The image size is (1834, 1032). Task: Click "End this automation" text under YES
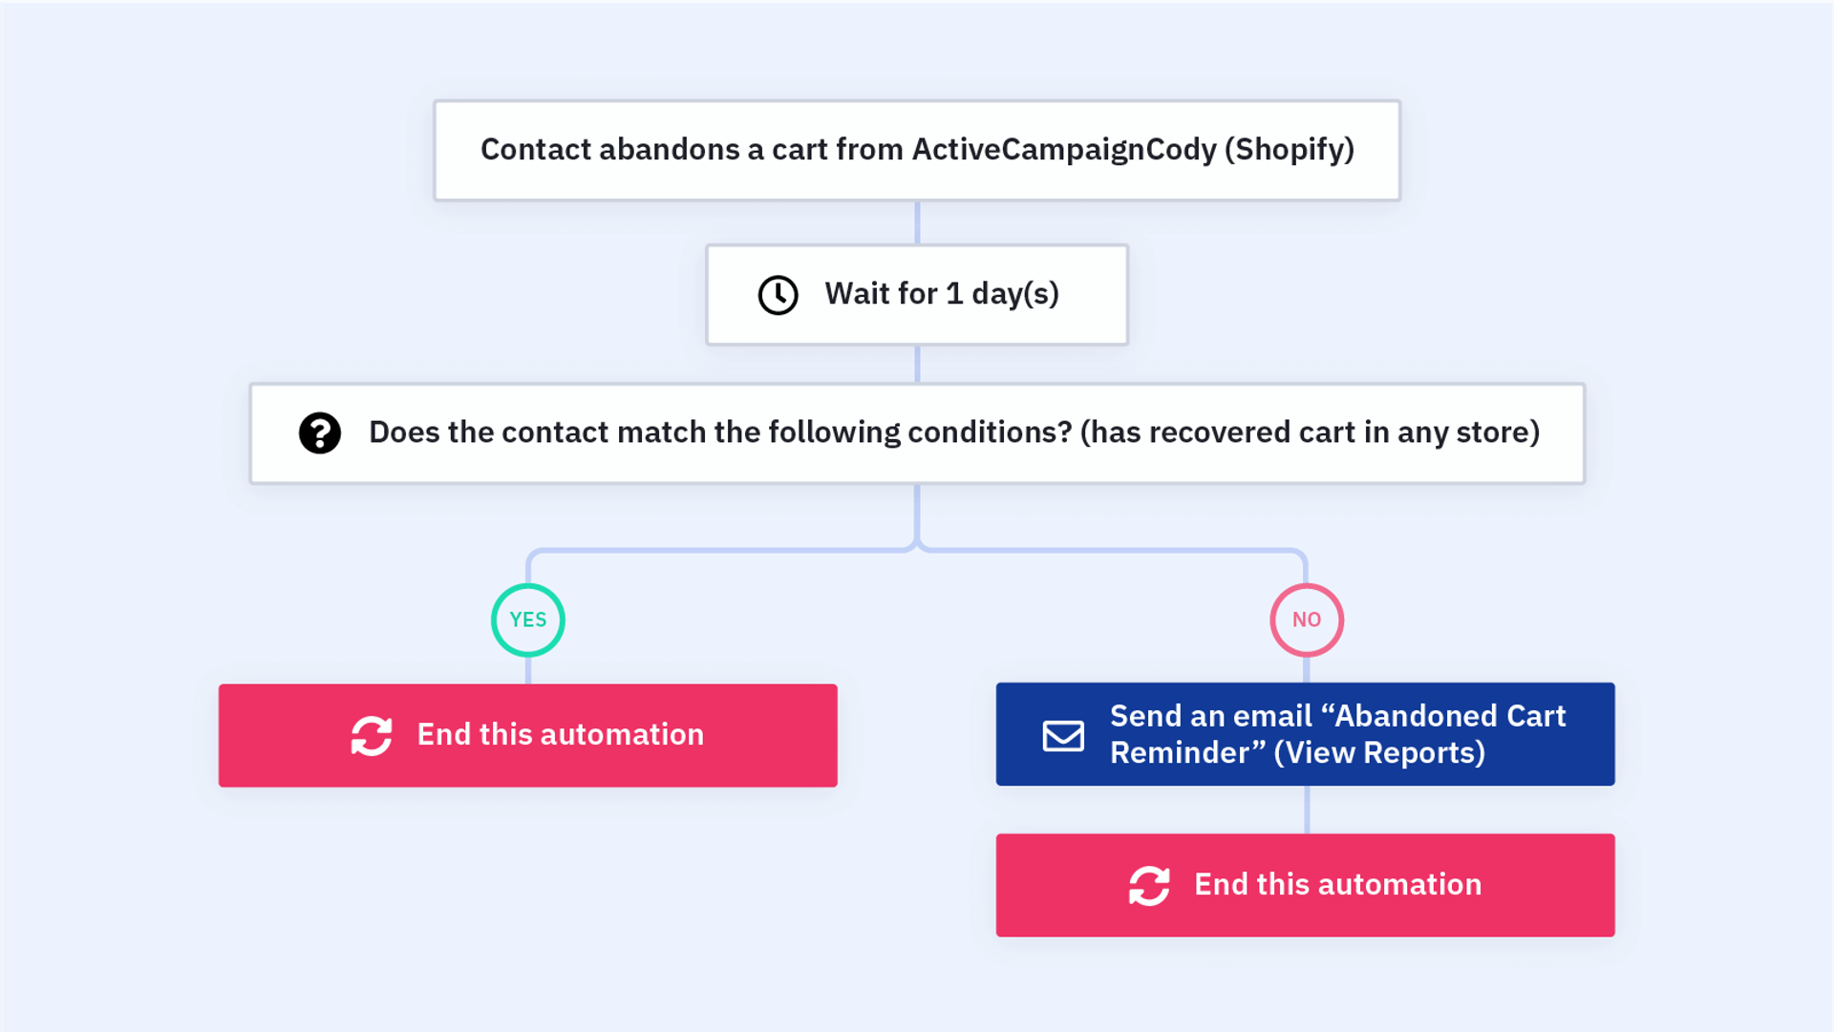point(561,735)
